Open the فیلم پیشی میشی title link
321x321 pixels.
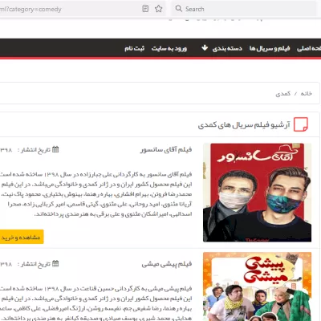click(167, 264)
